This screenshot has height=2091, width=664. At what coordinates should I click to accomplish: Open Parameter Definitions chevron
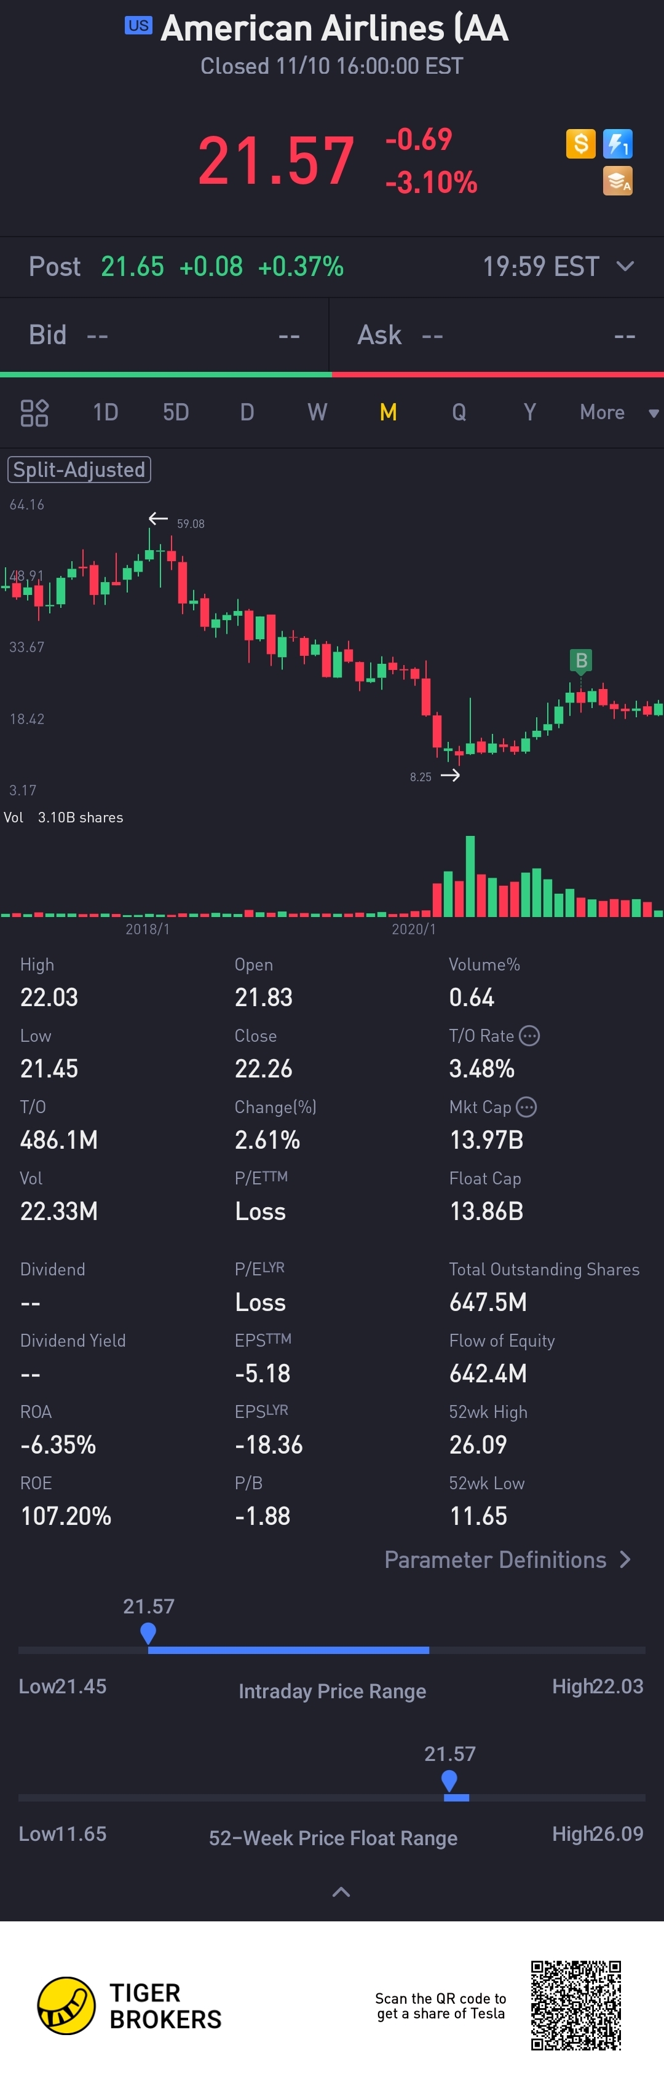[624, 1559]
